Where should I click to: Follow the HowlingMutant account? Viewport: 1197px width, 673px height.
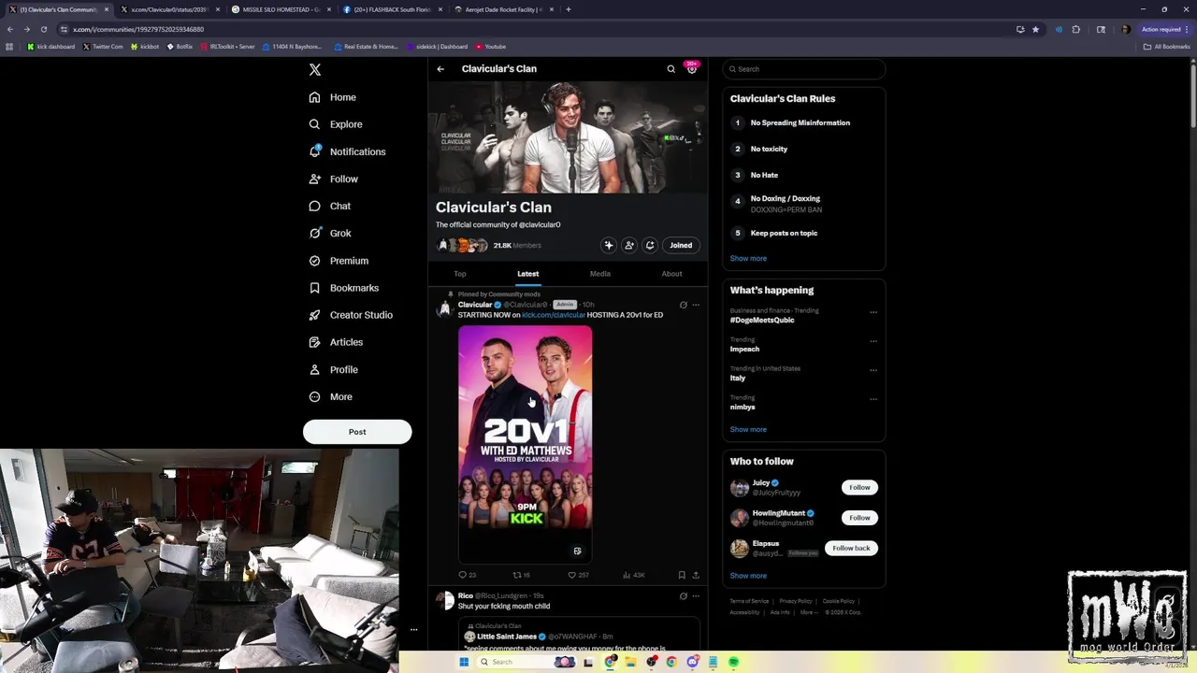coord(859,517)
